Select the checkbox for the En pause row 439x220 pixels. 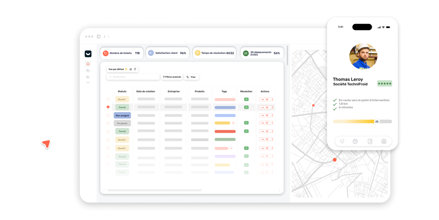pyautogui.click(x=108, y=123)
